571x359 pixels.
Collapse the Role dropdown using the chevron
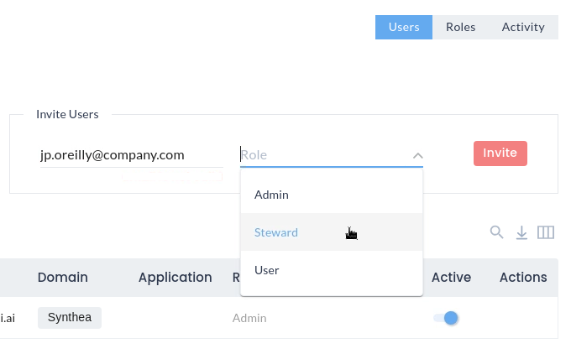click(417, 155)
